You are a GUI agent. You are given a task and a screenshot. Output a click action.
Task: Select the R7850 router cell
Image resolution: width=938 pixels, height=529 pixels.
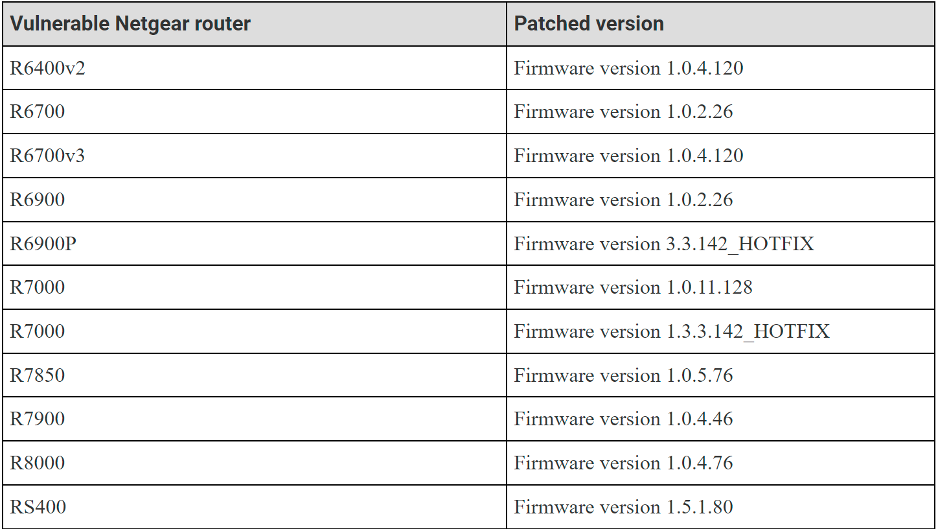click(x=255, y=375)
